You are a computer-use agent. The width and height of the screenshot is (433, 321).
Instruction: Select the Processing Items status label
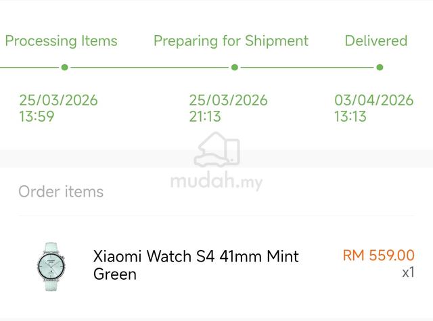(x=61, y=41)
